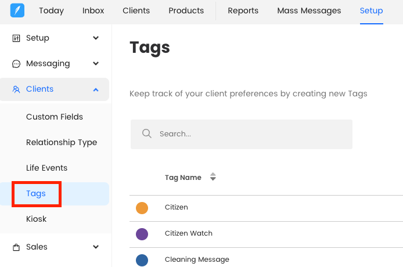Image resolution: width=403 pixels, height=267 pixels.
Task: Select Relationship Type in sidebar
Action: (x=62, y=142)
